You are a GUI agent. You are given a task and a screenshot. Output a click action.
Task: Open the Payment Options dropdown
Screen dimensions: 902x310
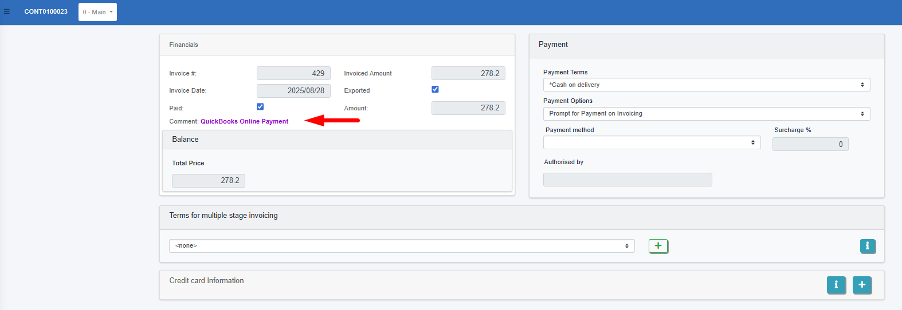pyautogui.click(x=707, y=114)
